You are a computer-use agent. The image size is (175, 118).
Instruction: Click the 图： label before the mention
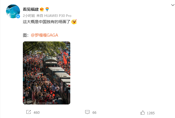pos(26,35)
